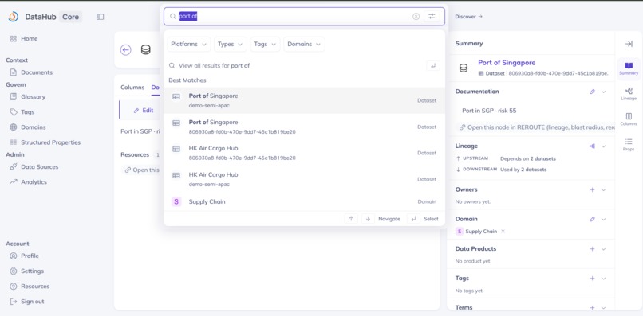Add a term with the plus icon

[592, 308]
